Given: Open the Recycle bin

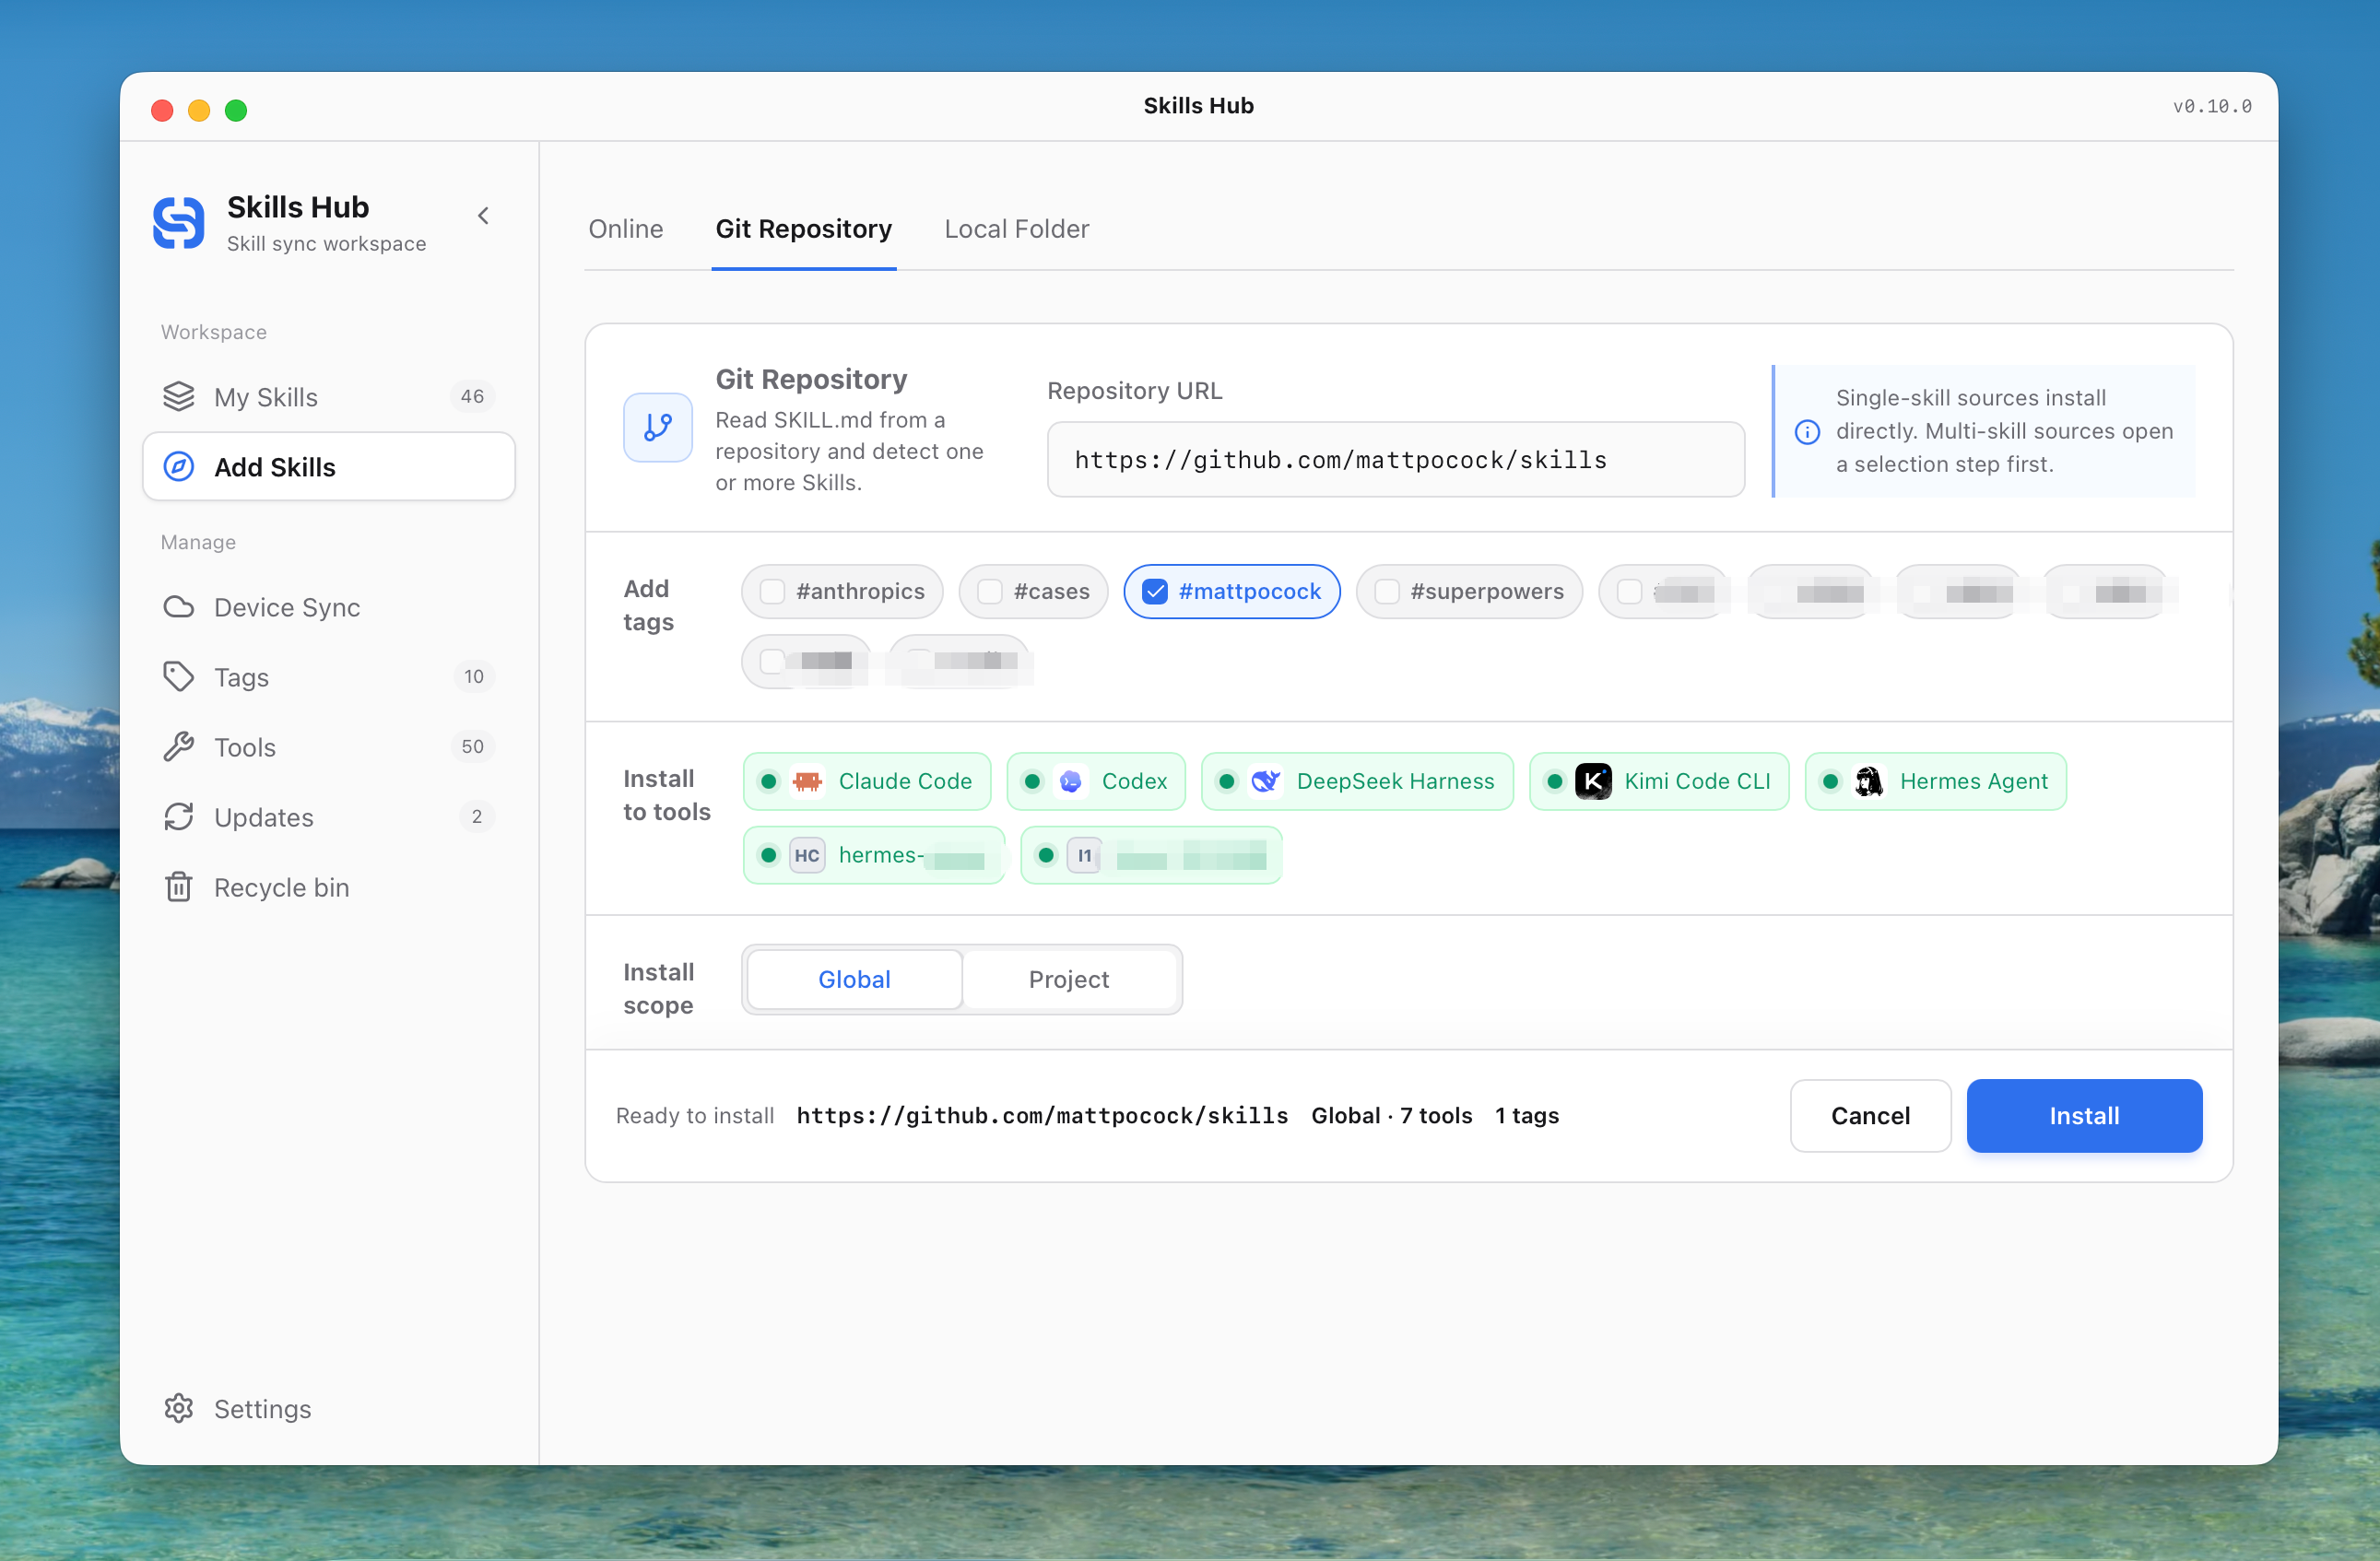Looking at the screenshot, I should 329,887.
